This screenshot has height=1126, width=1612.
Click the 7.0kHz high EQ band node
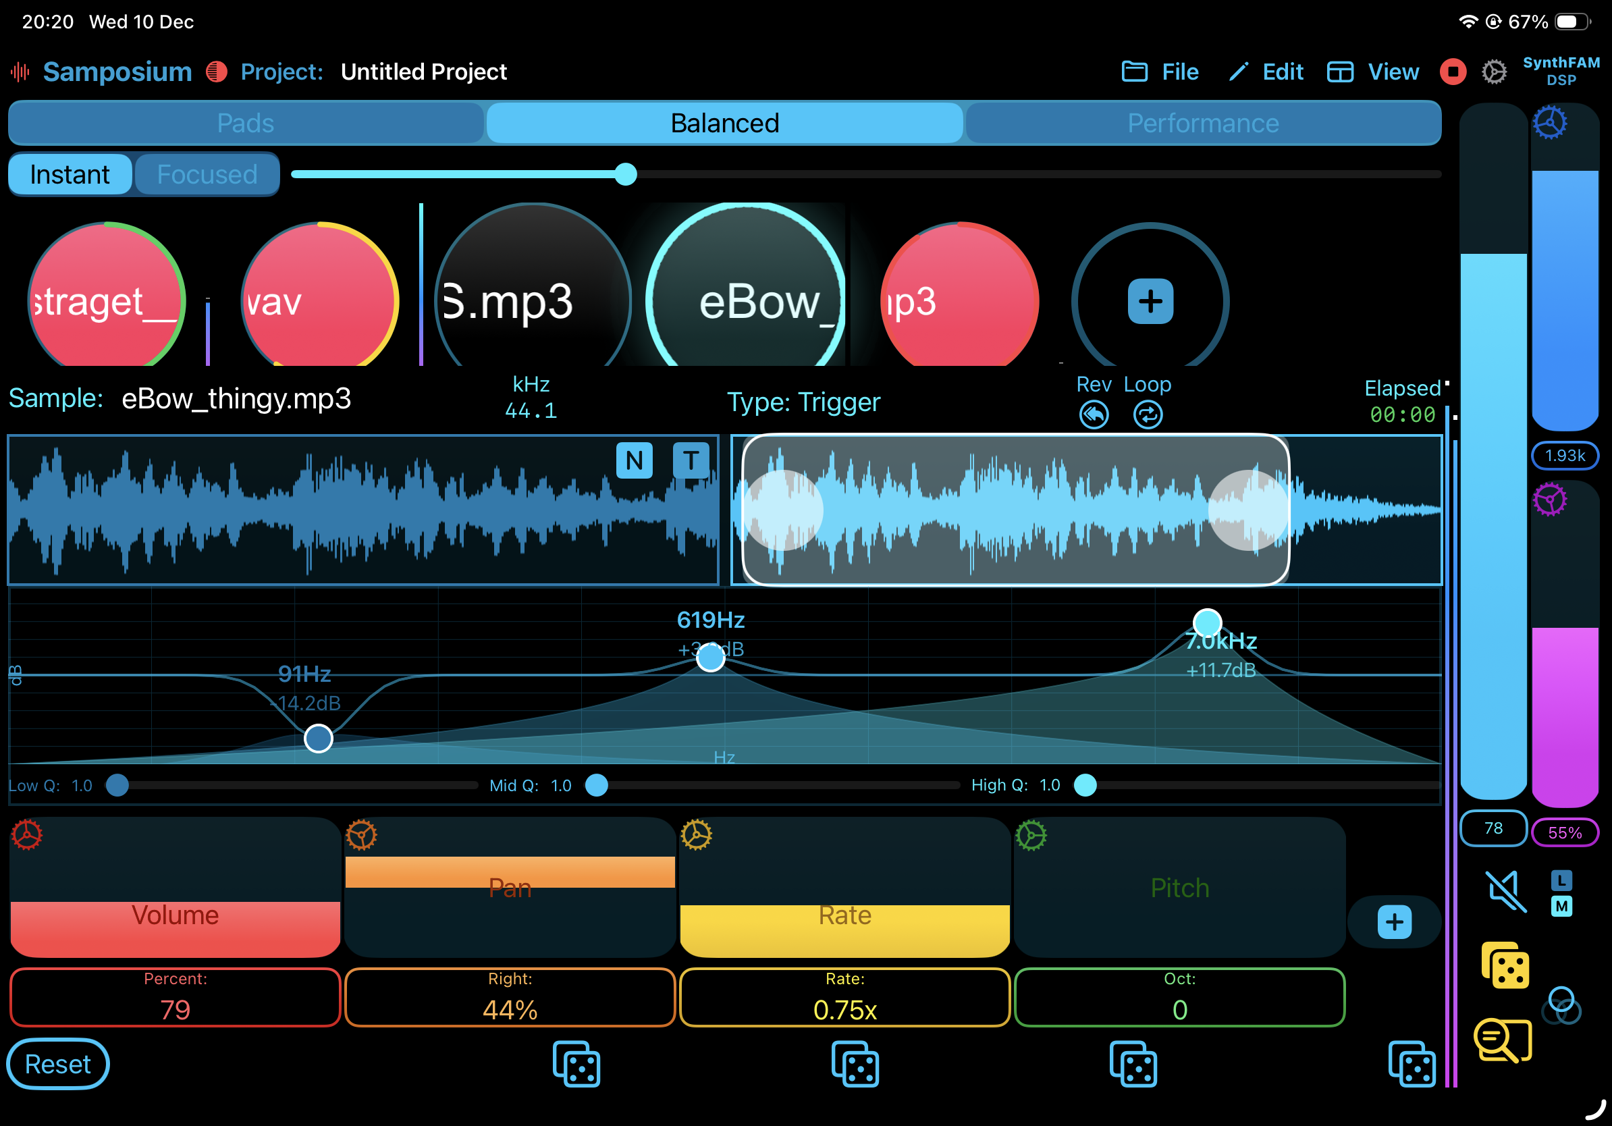[x=1208, y=622]
